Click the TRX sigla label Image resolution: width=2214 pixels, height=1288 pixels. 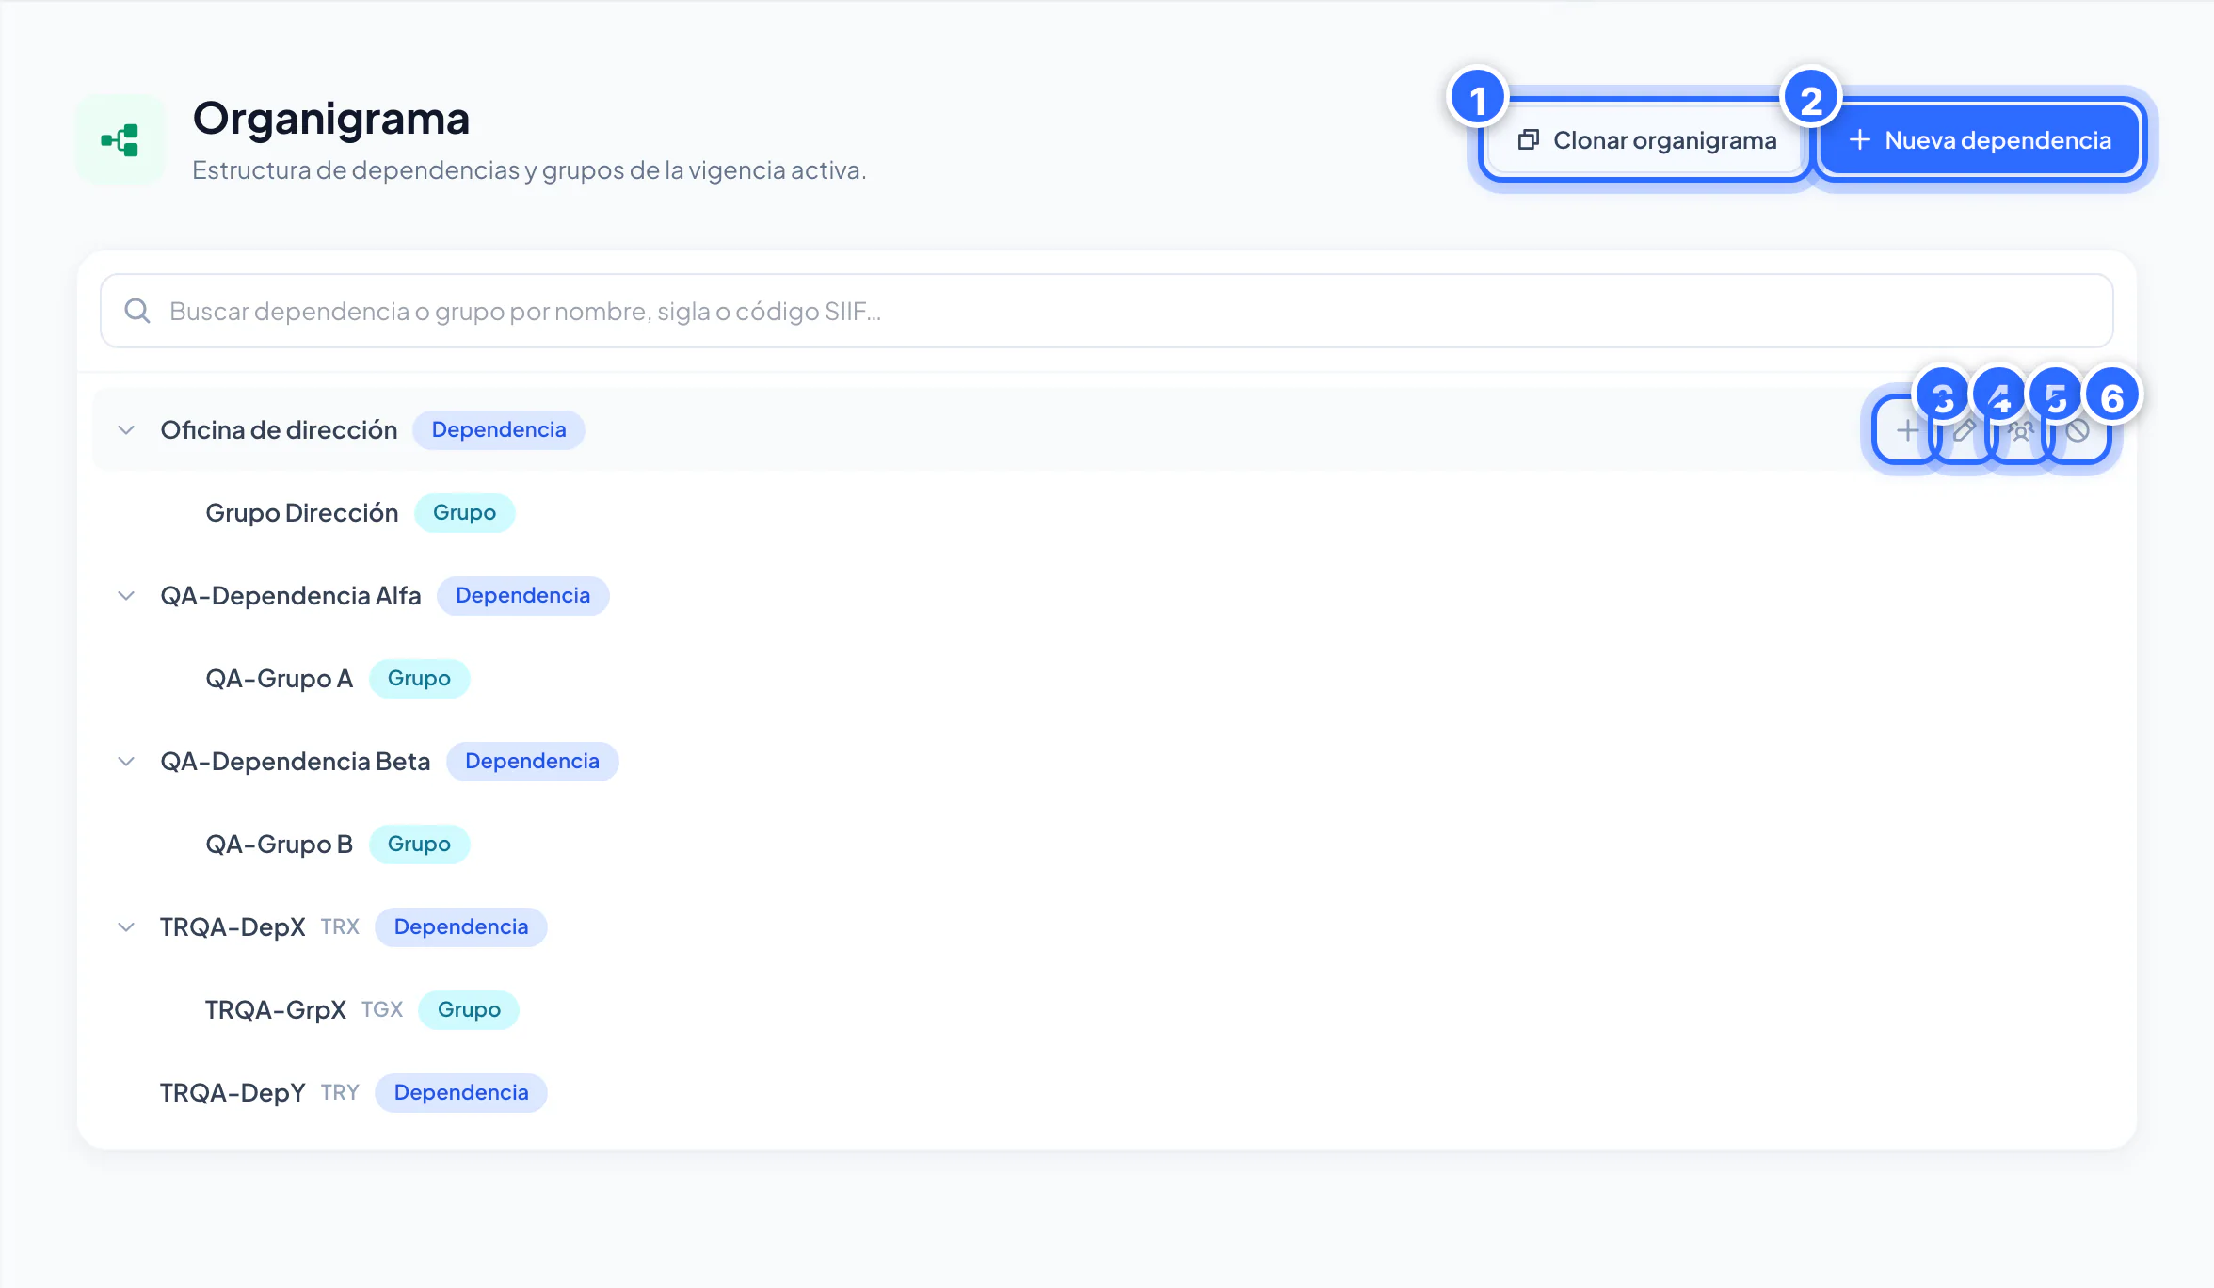pos(340,927)
